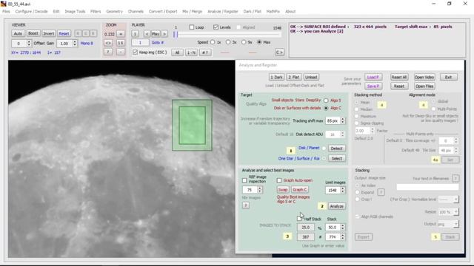Click the Open Video button
The image size is (474, 266).
point(424,77)
